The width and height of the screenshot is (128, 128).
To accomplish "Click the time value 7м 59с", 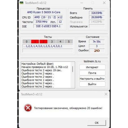I will [97, 42].
